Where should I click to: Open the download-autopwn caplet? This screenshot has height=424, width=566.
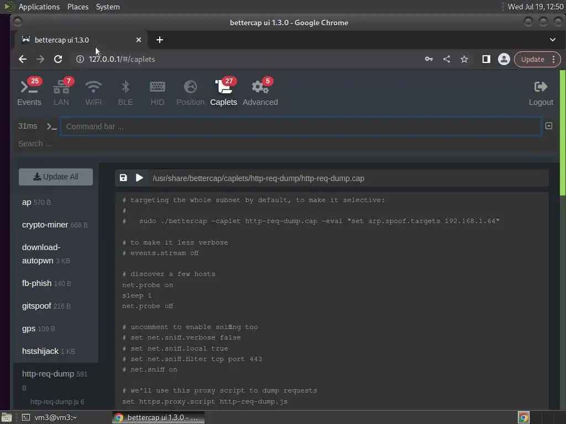pyautogui.click(x=56, y=254)
